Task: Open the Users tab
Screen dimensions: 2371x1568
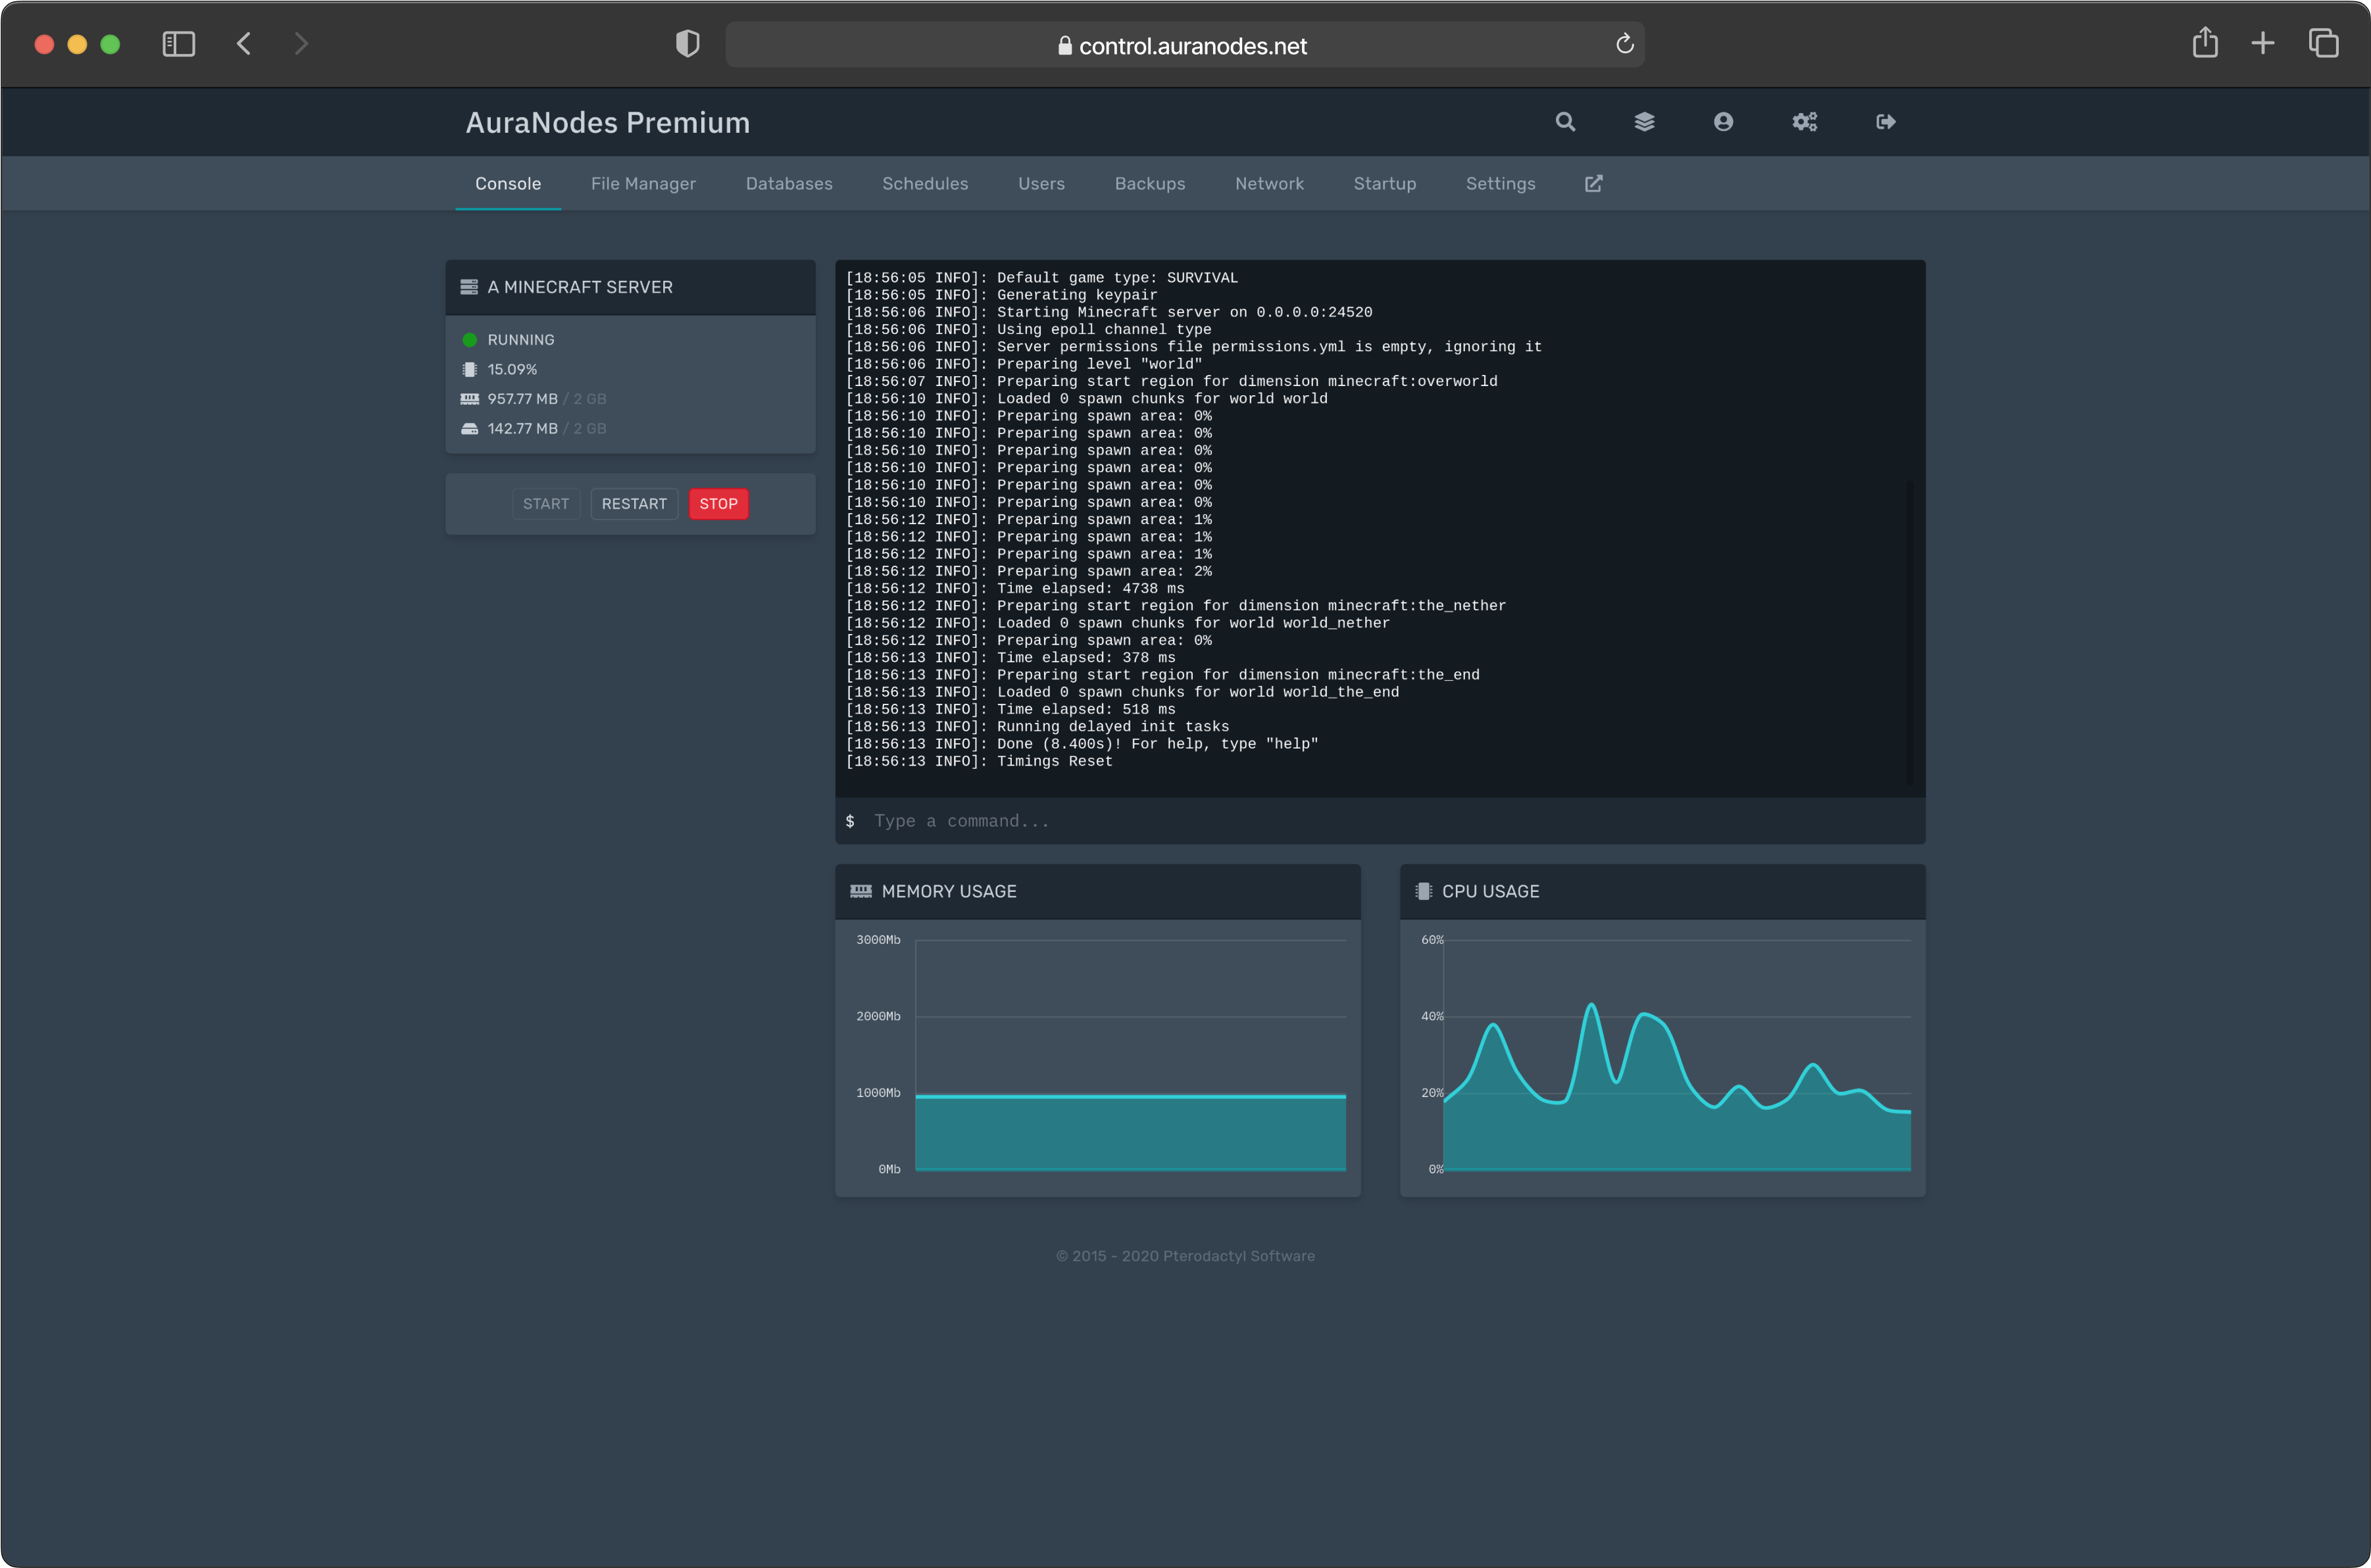Action: (x=1041, y=183)
